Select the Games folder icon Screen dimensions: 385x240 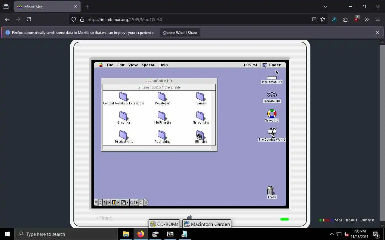click(x=201, y=97)
